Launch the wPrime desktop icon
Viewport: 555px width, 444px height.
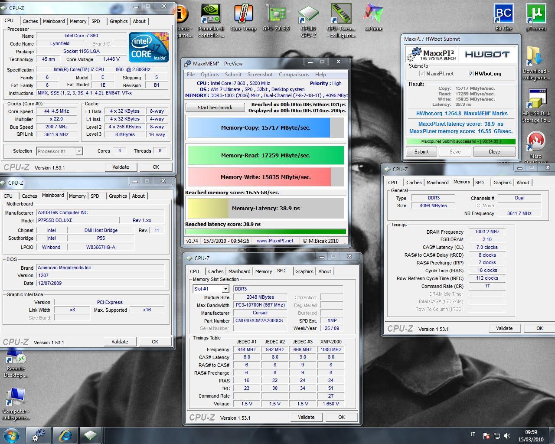click(x=373, y=18)
